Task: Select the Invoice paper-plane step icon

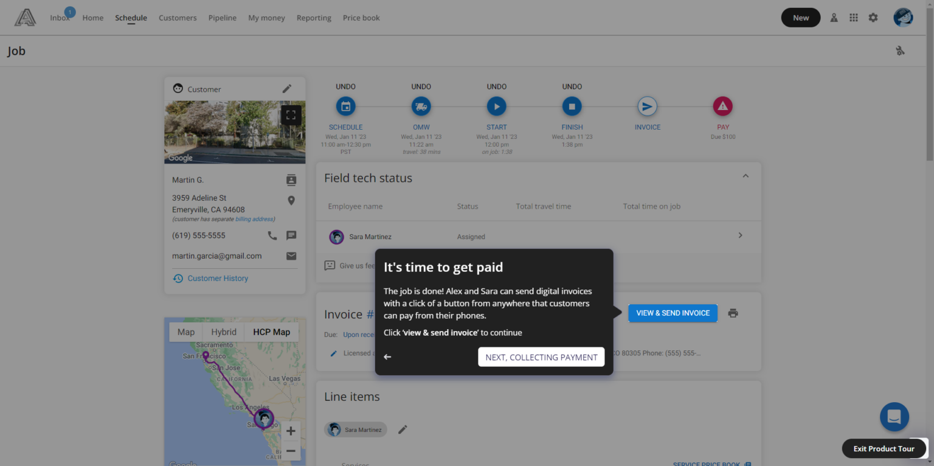Action: [647, 106]
